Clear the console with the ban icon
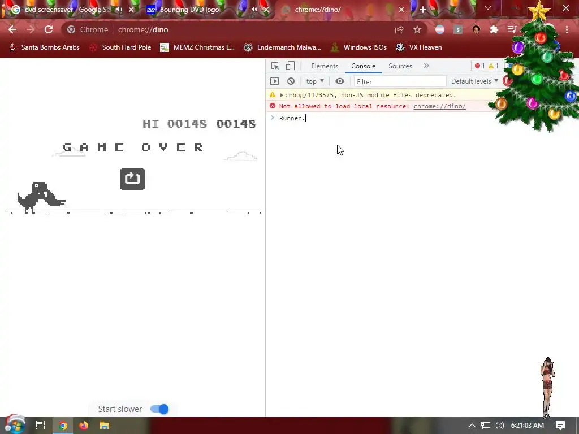Viewport: 579px width, 434px height. click(291, 81)
